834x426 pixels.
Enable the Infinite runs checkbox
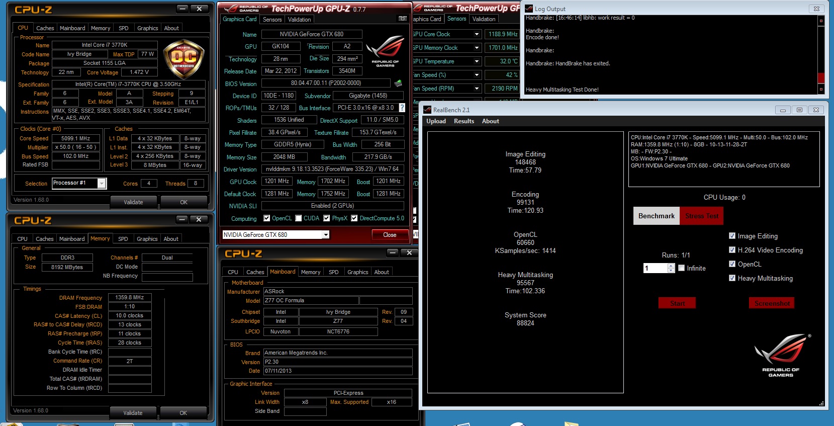(x=682, y=268)
